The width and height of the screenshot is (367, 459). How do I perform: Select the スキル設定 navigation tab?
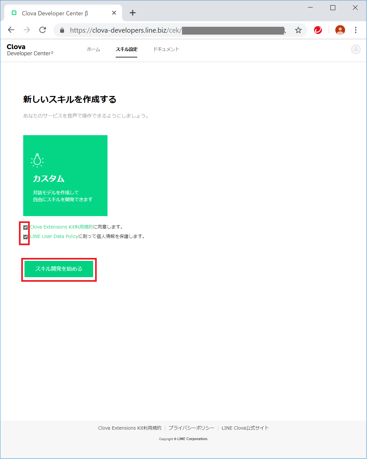coord(126,49)
